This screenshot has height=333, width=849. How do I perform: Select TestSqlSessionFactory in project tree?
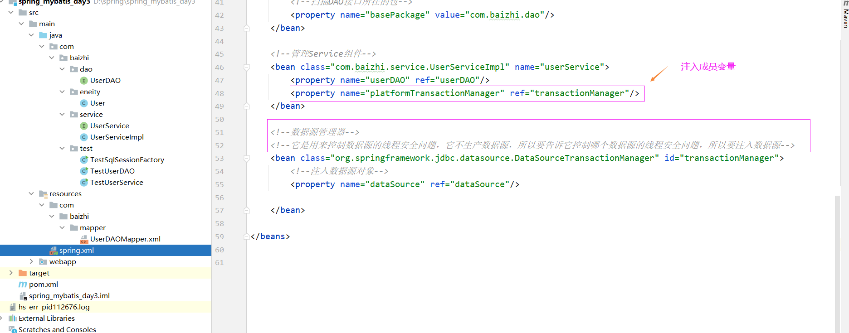click(x=127, y=159)
